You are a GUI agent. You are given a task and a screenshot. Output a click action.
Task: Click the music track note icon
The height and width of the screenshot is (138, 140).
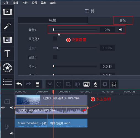coord(7,127)
